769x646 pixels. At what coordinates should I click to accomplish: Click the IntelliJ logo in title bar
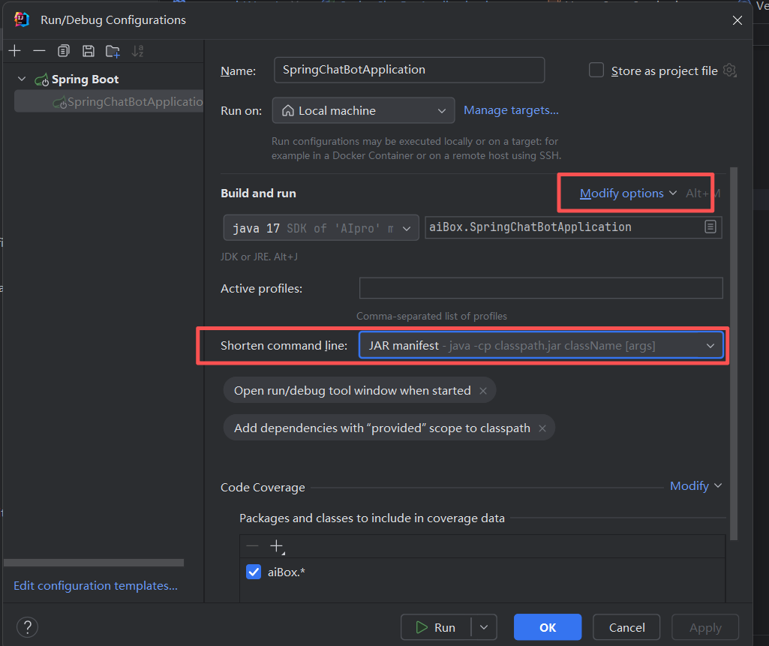(x=22, y=20)
